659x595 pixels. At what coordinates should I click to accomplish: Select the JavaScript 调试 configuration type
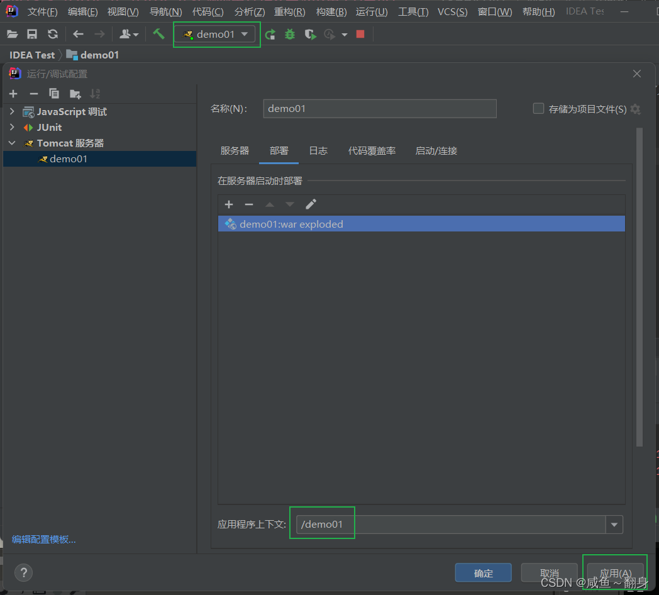click(72, 112)
